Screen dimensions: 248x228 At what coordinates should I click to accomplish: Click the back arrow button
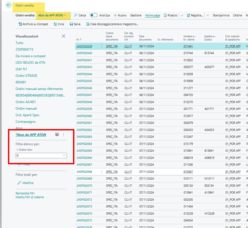[x=8, y=5]
